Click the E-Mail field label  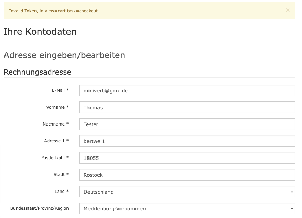(x=60, y=90)
